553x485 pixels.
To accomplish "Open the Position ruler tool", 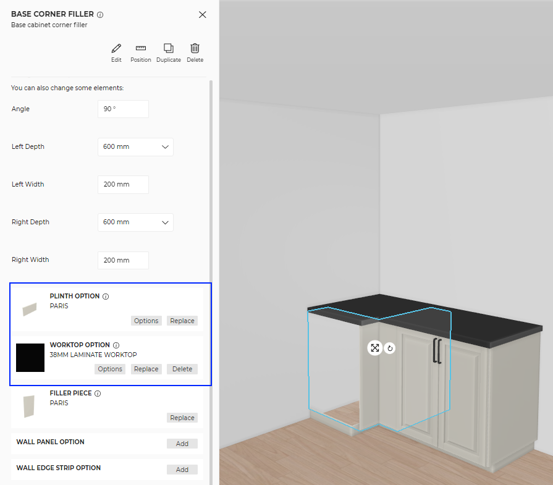I will [x=141, y=49].
